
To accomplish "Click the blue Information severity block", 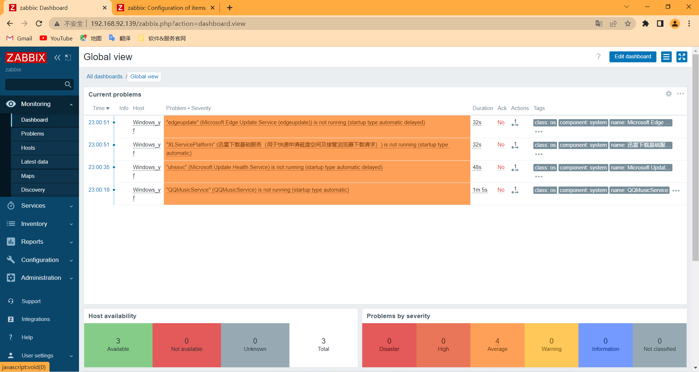I will (x=605, y=345).
